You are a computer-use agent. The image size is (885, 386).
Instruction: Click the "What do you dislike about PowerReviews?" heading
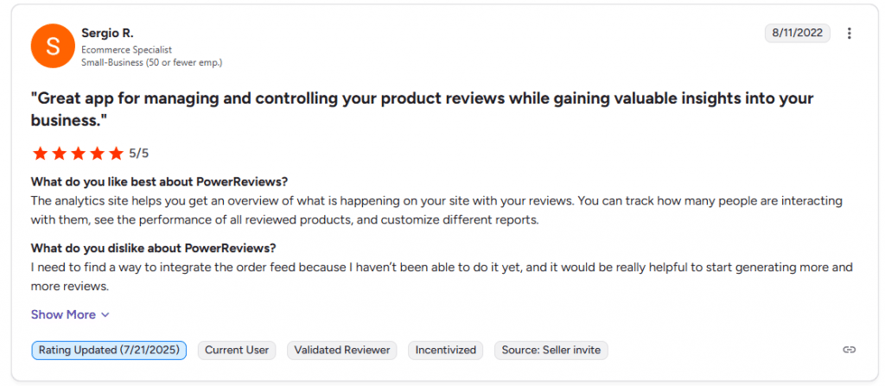point(153,248)
